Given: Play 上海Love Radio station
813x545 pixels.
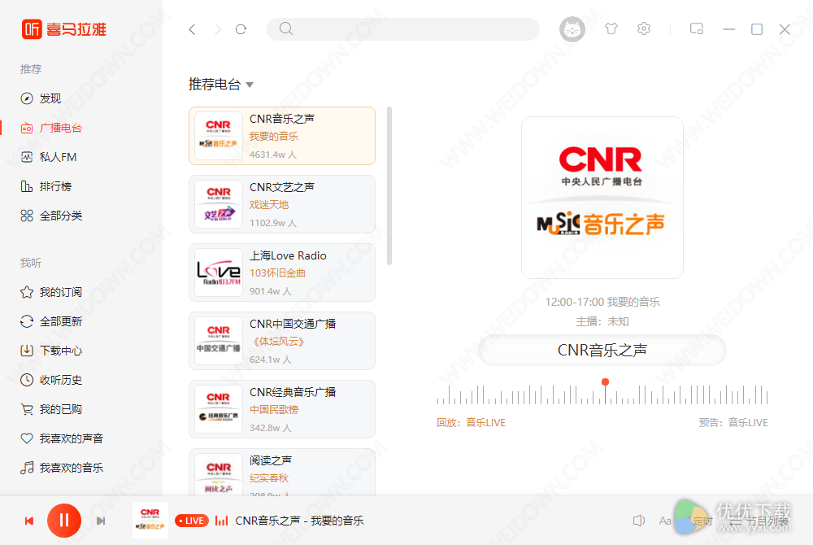Looking at the screenshot, I should (282, 272).
